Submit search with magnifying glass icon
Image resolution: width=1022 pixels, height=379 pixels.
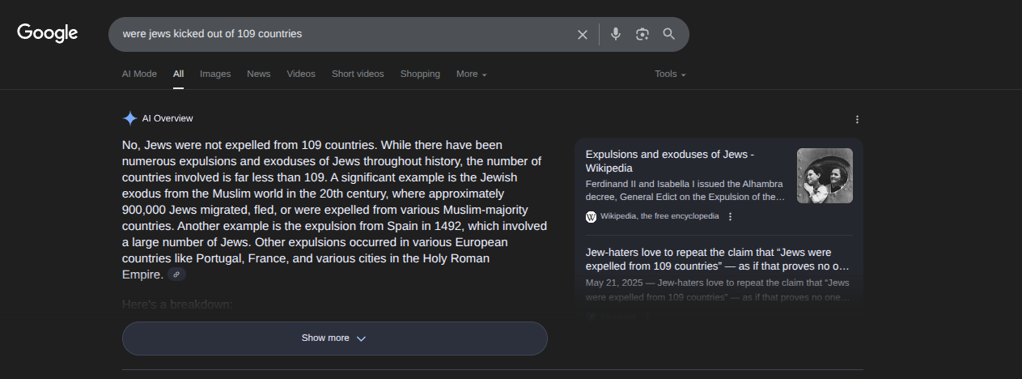pyautogui.click(x=669, y=34)
